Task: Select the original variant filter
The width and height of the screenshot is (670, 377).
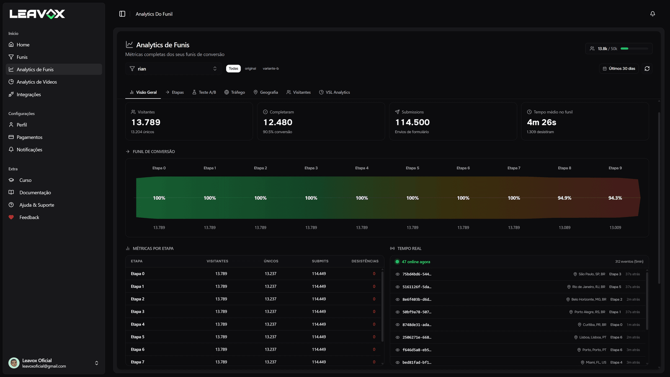Action: pyautogui.click(x=250, y=69)
